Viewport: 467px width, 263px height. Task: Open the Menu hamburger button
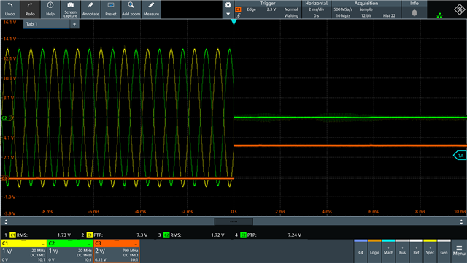(459, 251)
